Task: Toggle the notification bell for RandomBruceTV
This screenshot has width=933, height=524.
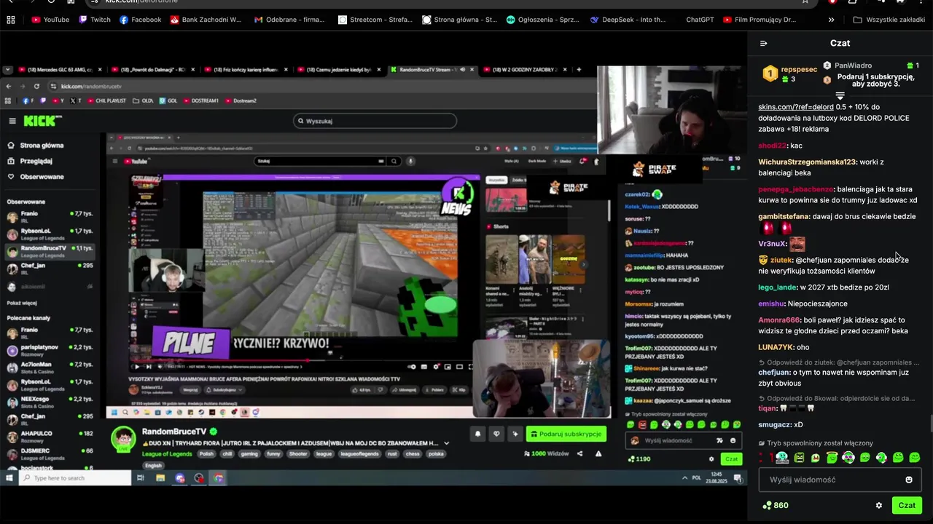Action: point(477,434)
